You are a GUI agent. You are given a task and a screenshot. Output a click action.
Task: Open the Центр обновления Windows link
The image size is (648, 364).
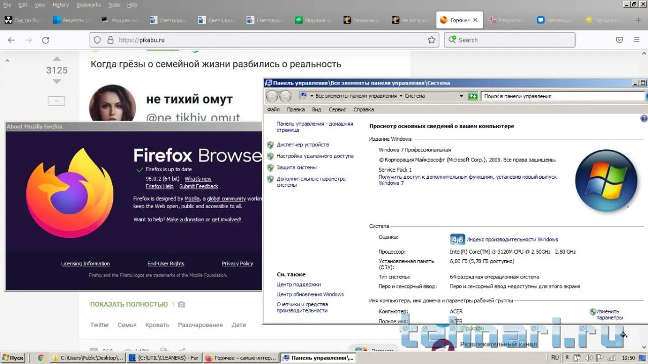(x=310, y=295)
